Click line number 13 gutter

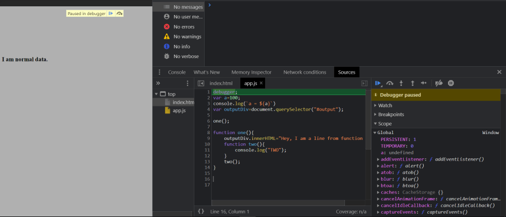tap(208, 162)
